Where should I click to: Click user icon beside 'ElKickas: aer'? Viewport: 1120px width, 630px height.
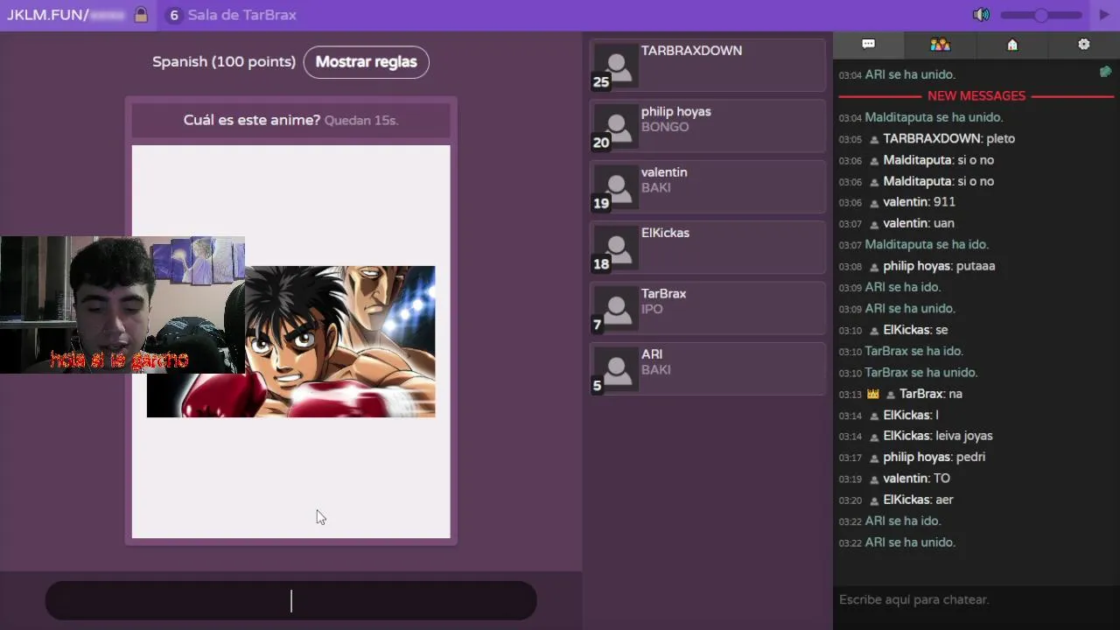point(873,500)
